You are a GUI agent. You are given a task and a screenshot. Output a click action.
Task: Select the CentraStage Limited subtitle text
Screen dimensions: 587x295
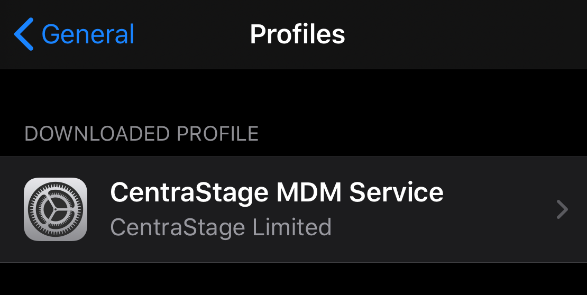point(221,227)
